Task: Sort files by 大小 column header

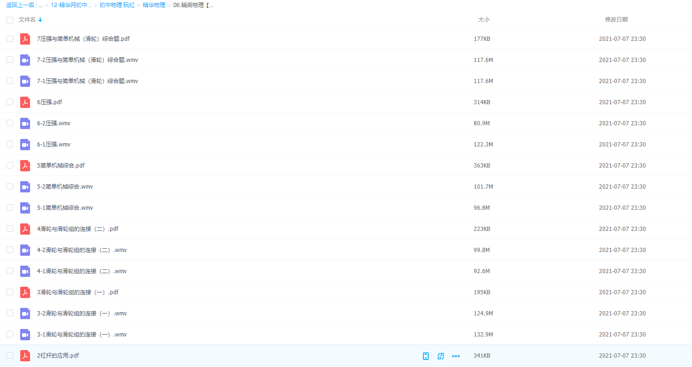Action: click(x=484, y=20)
